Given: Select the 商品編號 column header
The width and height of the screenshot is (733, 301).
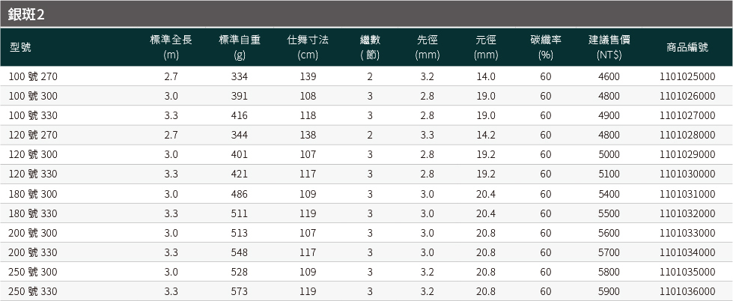Looking at the screenshot, I should point(687,47).
